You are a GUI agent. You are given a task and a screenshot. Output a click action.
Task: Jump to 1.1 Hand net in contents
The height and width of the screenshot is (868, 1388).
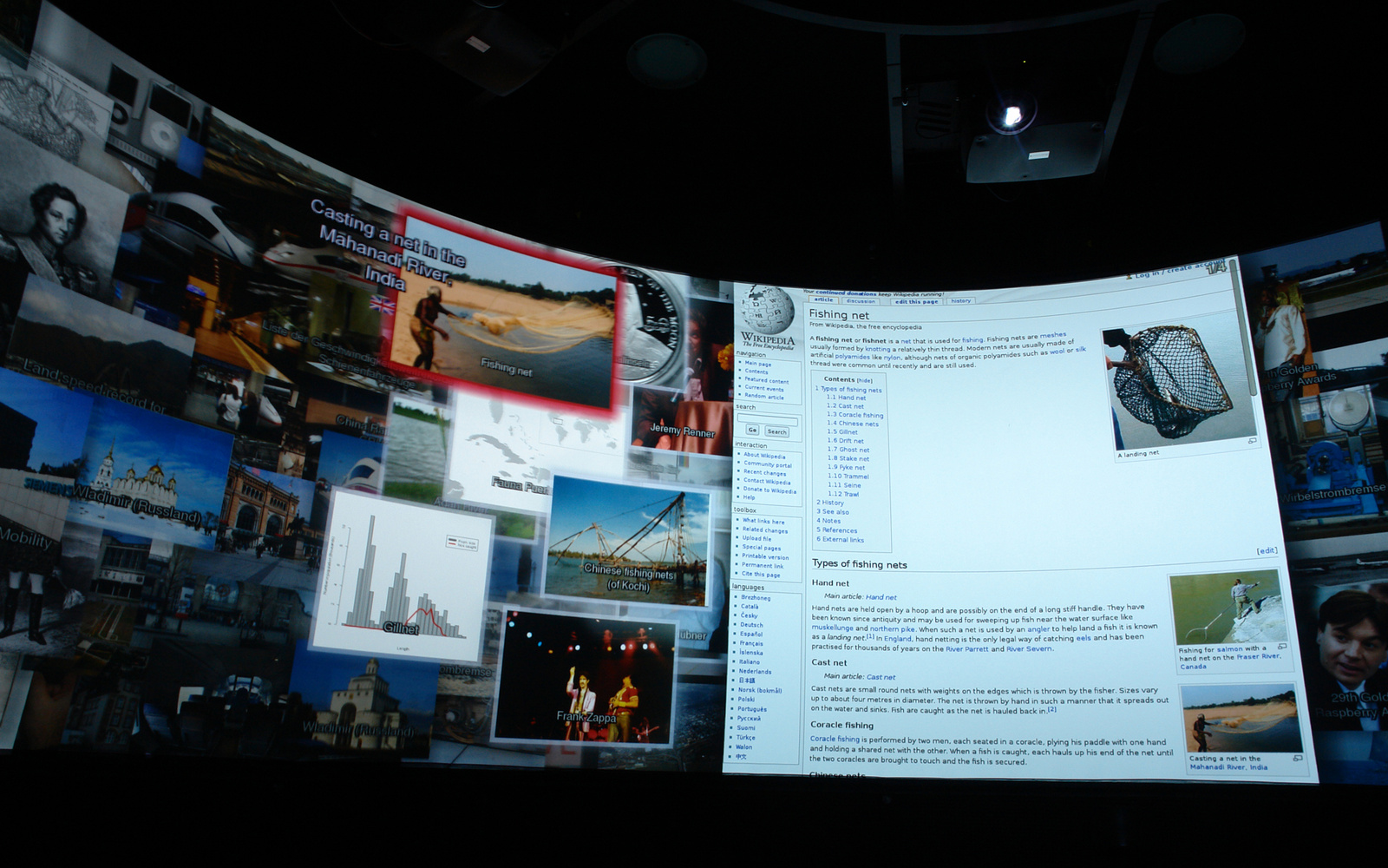846,398
